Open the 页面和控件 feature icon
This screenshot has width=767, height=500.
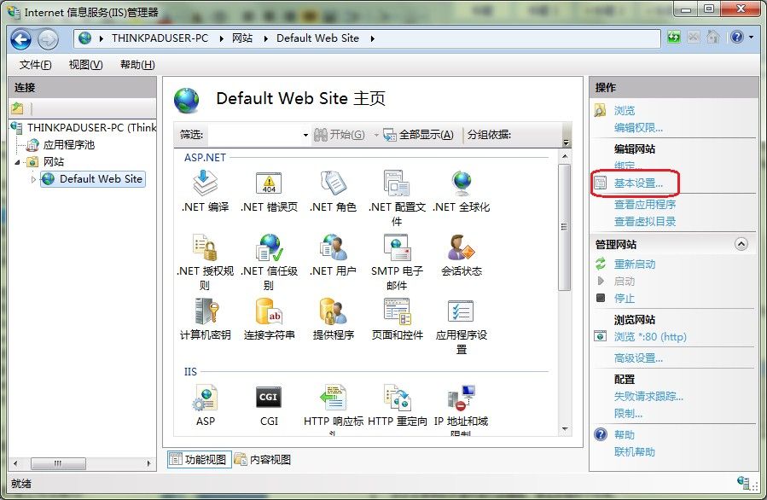click(x=397, y=311)
